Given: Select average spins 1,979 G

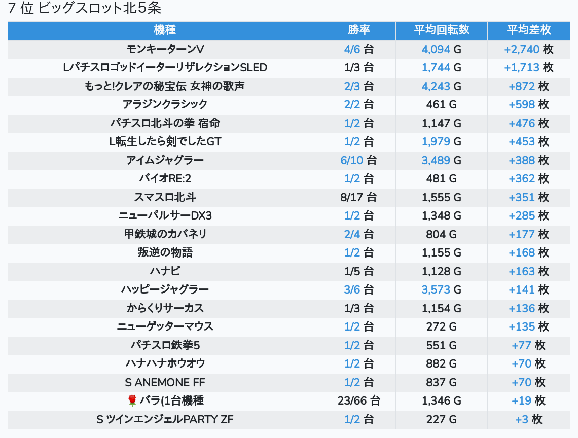Looking at the screenshot, I should point(441,141).
